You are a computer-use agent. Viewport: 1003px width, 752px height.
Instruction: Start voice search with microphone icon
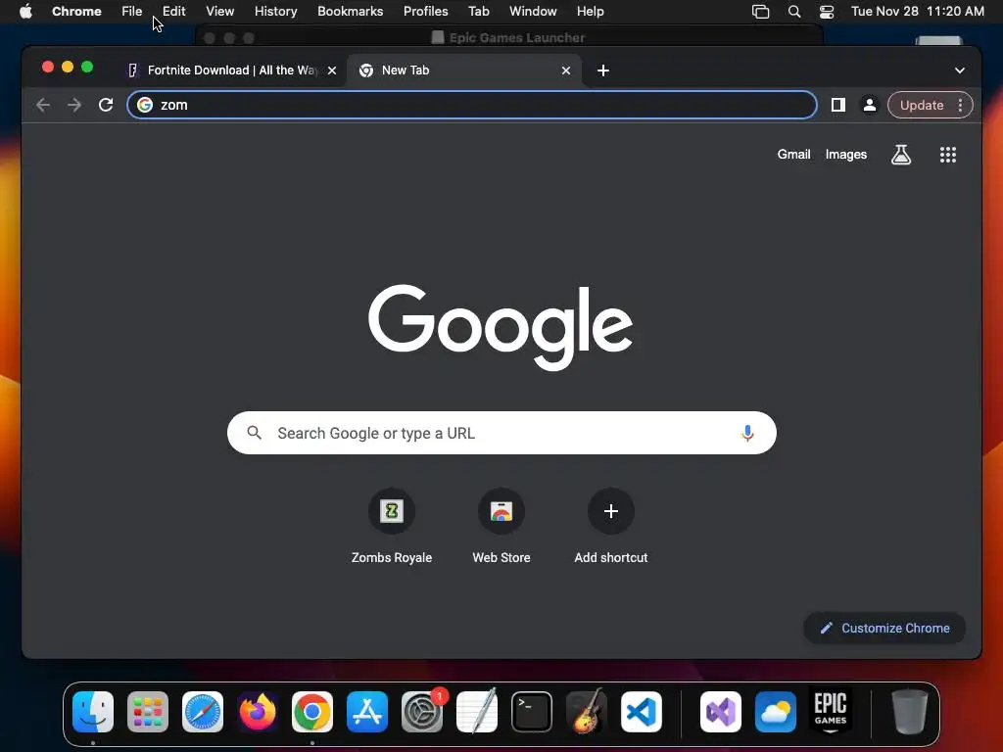[747, 433]
